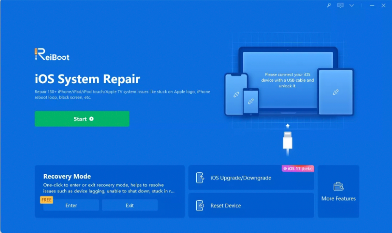The image size is (392, 233).
Task: Click the link icon on the tablet
Action: (x=335, y=93)
